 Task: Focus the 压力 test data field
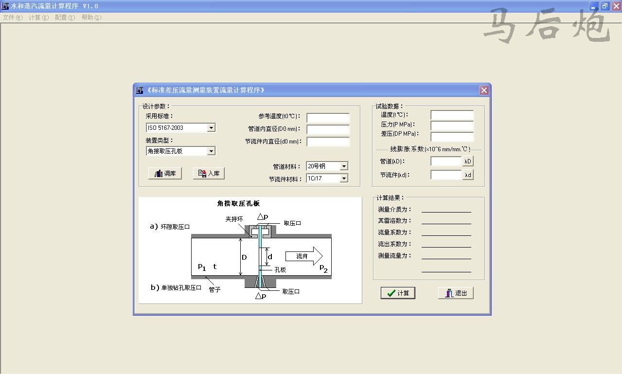(452, 126)
